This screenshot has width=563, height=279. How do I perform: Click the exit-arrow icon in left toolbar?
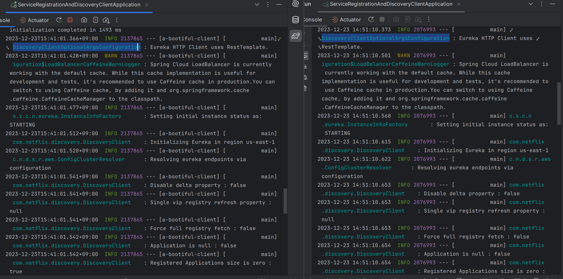(x=95, y=20)
